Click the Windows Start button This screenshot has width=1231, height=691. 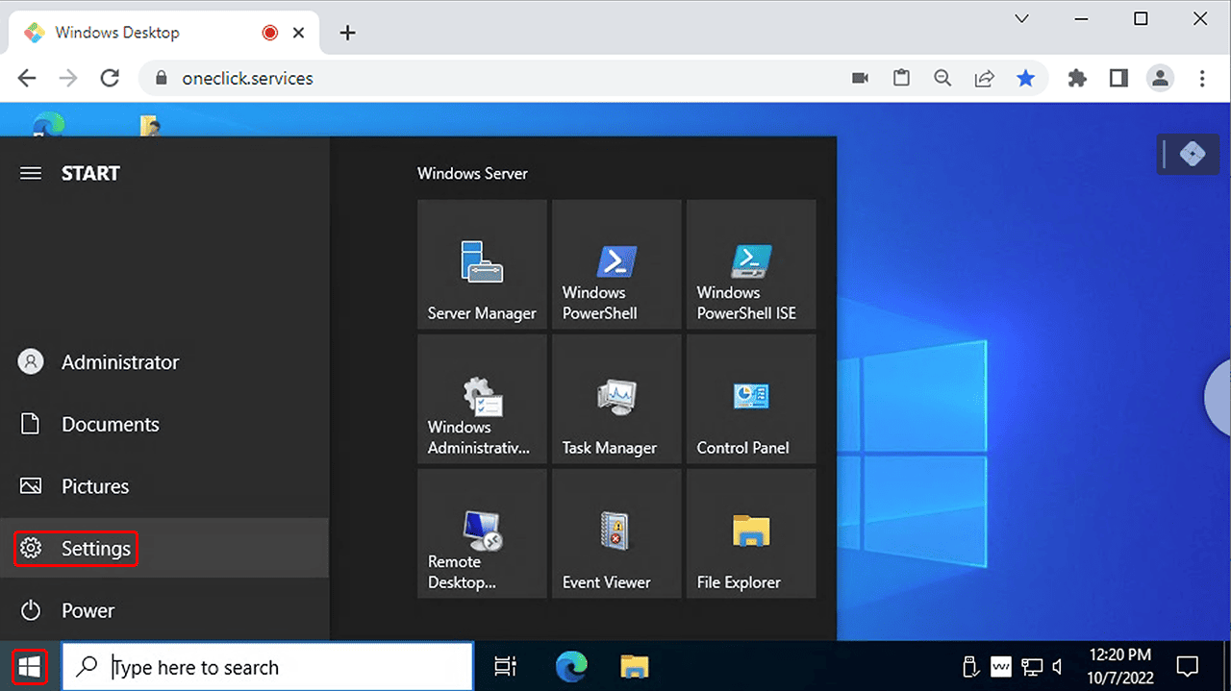pyautogui.click(x=30, y=667)
